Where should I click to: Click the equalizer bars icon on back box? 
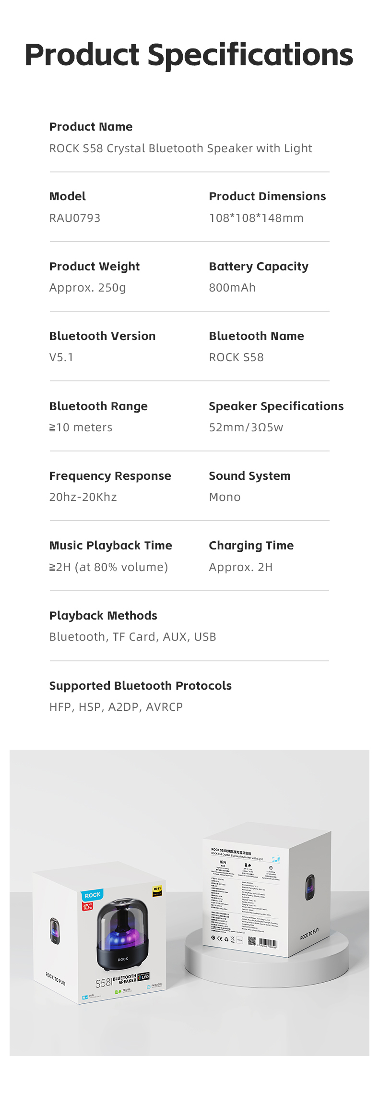pyautogui.click(x=276, y=859)
